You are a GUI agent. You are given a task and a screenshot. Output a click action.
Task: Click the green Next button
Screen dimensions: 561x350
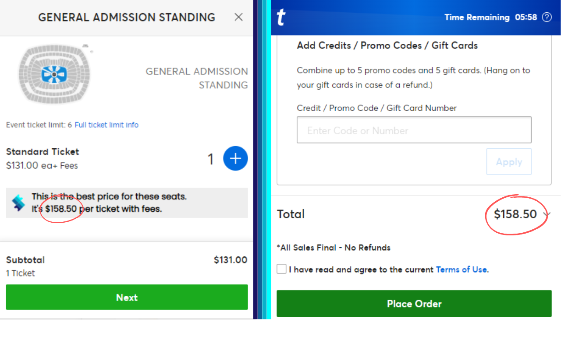coord(127,297)
